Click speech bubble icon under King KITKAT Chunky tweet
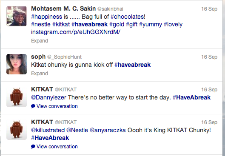Image resolution: width=225 pixels, height=156 pixels. (x=33, y=147)
